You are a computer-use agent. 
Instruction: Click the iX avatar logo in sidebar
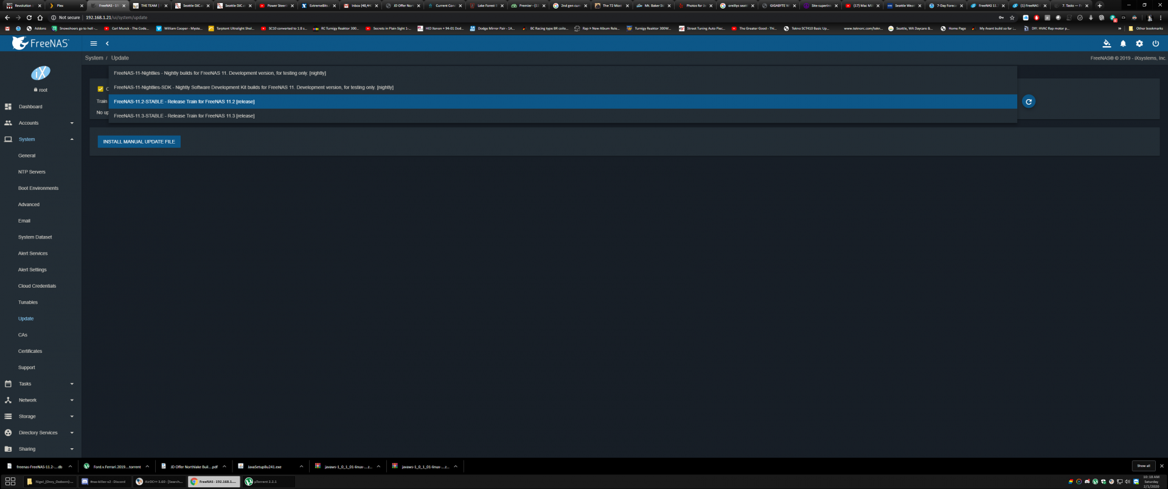click(x=41, y=73)
